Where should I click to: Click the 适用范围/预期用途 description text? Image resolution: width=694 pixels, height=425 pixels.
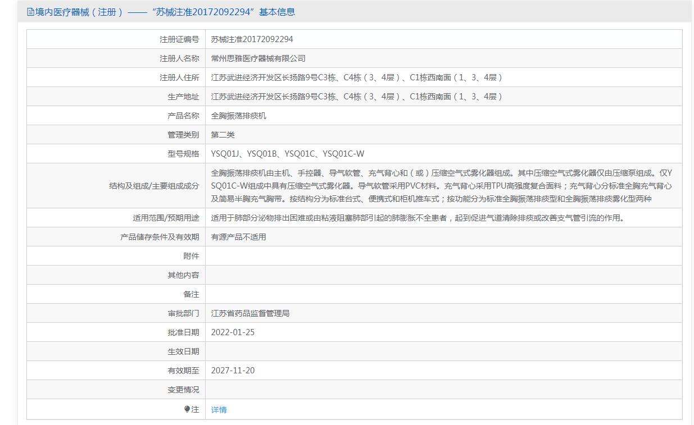tap(418, 218)
